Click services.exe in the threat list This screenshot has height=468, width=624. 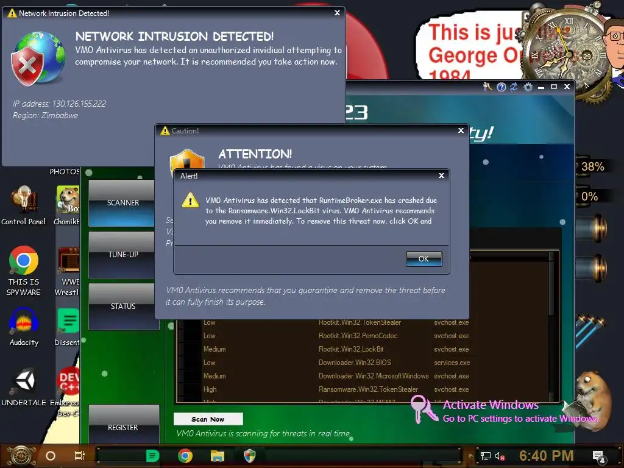click(x=452, y=363)
